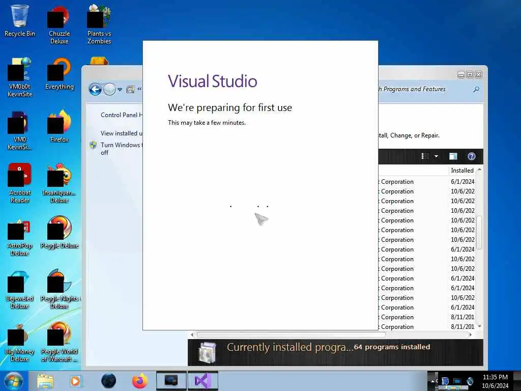The image size is (521, 391).
Task: Click the Change your view icon in Control Panel
Action: tap(425, 156)
